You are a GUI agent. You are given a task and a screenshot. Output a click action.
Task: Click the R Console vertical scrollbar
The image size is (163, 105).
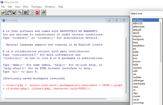[126, 65]
